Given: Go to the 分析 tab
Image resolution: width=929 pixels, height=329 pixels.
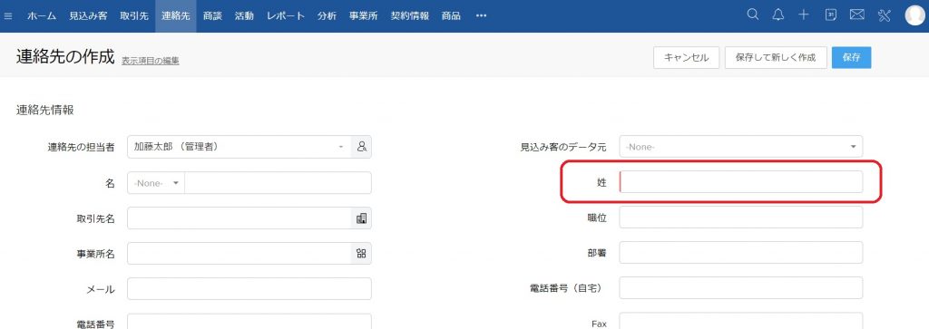Looking at the screenshot, I should tap(327, 16).
